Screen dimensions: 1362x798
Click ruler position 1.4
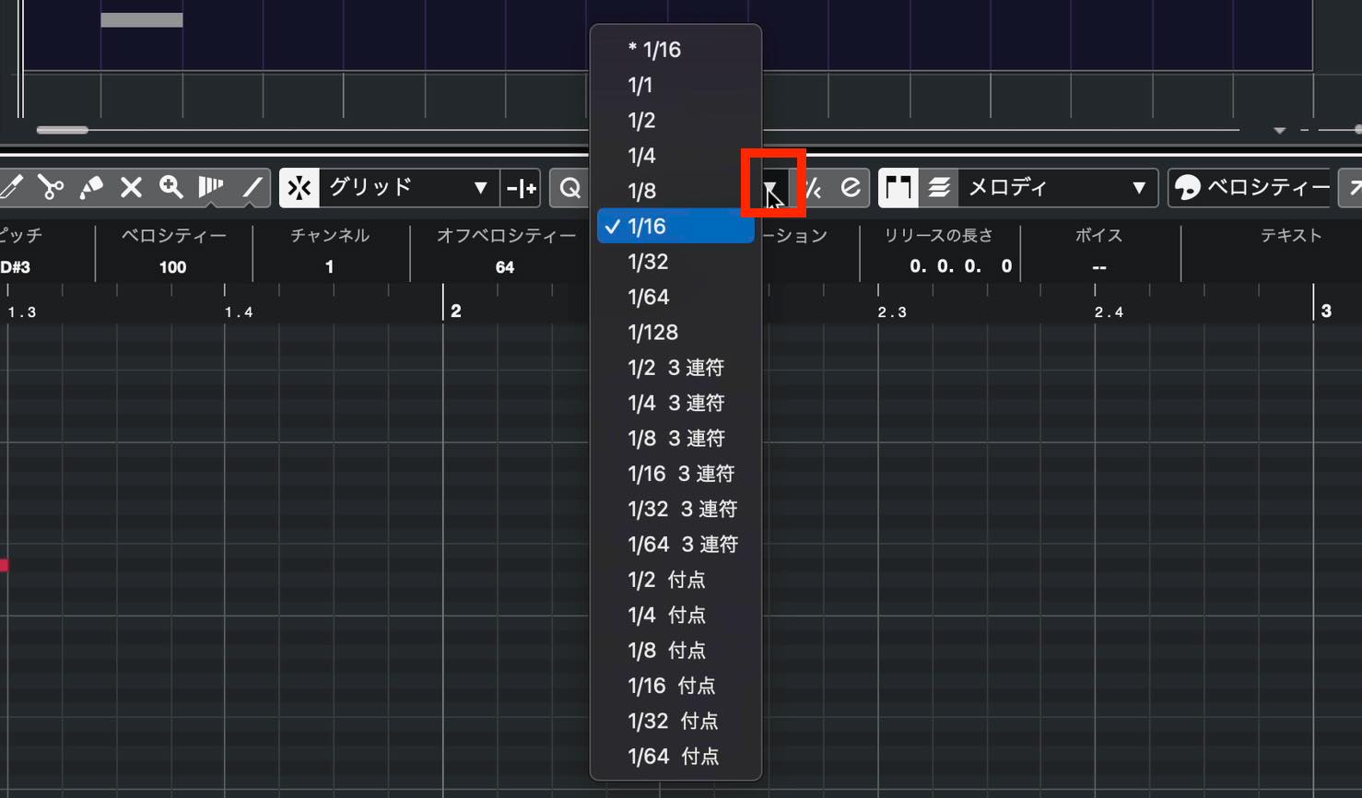239,312
